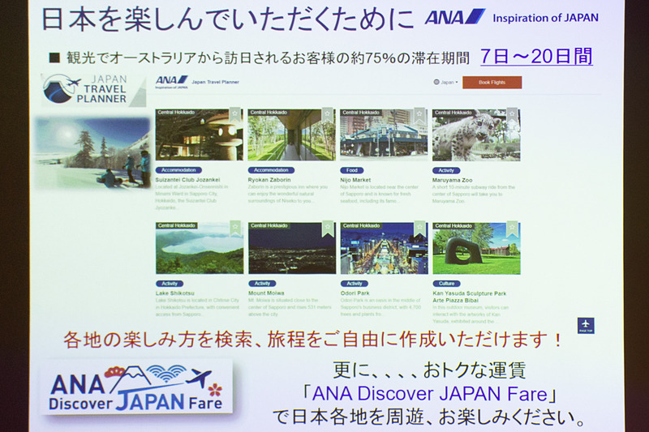The image size is (649, 432).
Task: Bookmark the Ryokan Zaborin card star
Action: 328,113
